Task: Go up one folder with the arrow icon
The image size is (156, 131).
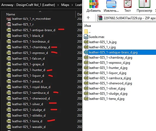Action: [x=88, y=18]
